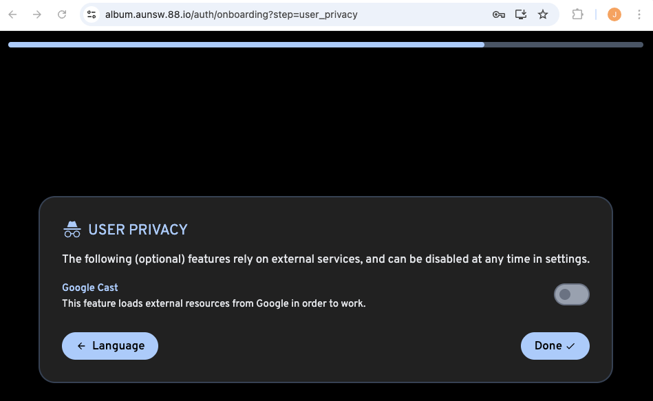
Task: Click the orange J profile avatar
Action: (x=614, y=14)
